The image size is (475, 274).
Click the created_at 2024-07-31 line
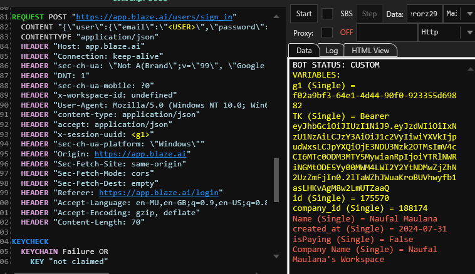pyautogui.click(x=370, y=229)
